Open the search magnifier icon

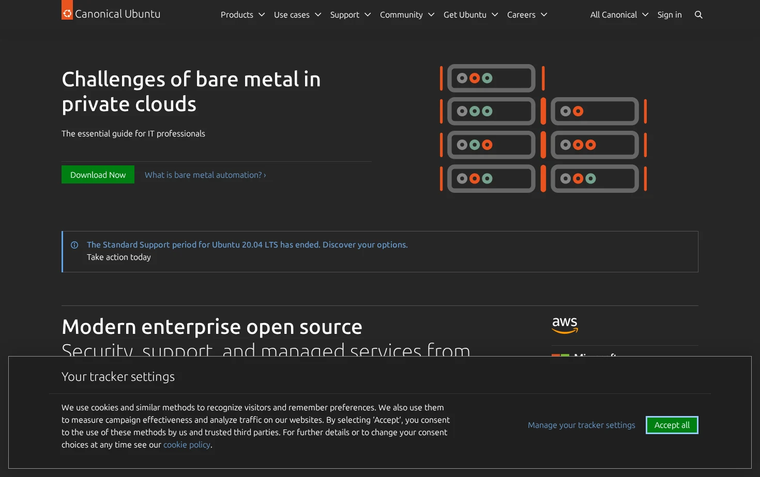click(698, 15)
